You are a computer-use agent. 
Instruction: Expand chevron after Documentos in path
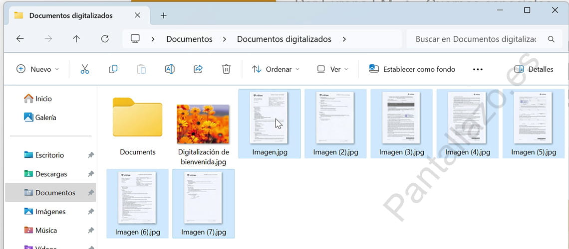click(225, 39)
